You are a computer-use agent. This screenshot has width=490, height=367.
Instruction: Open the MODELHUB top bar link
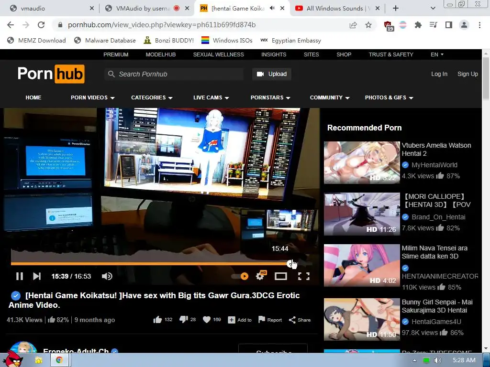(x=161, y=54)
